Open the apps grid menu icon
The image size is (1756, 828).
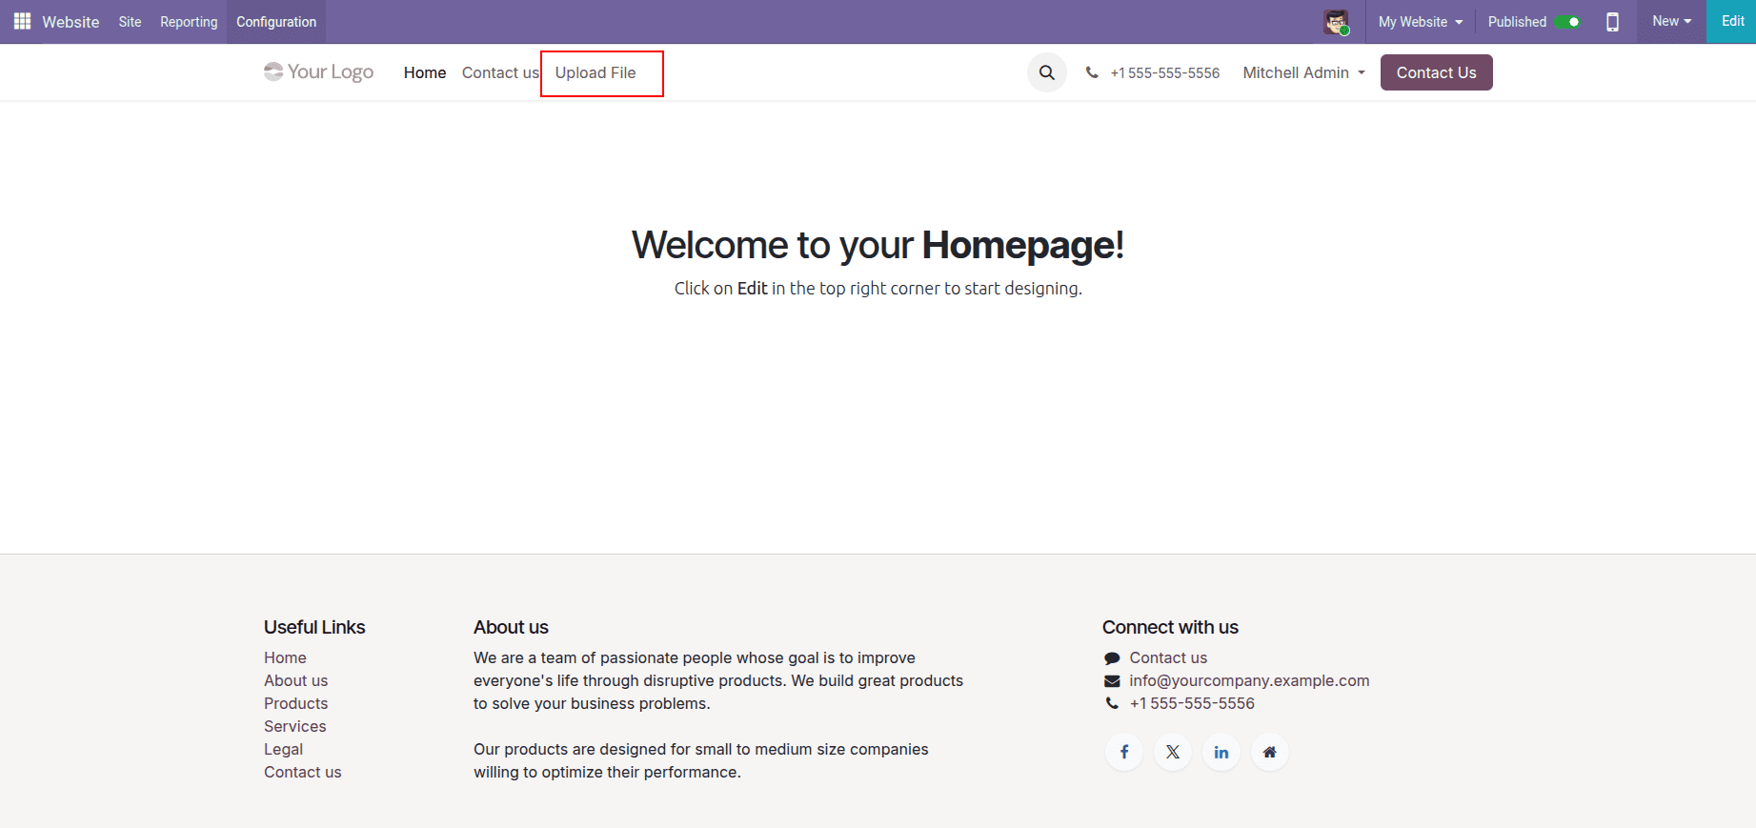pos(22,21)
